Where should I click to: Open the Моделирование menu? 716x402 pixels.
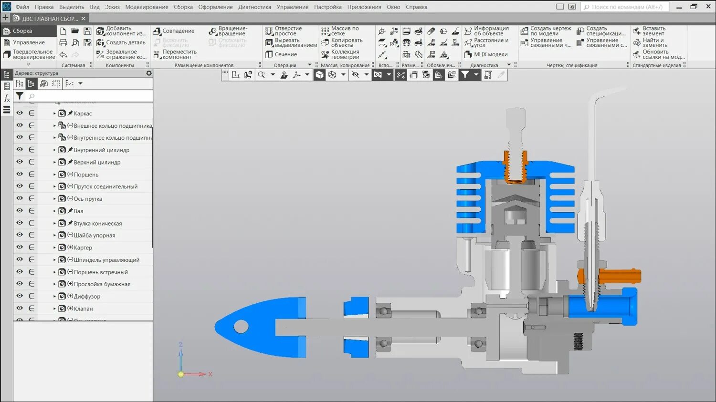tap(147, 7)
